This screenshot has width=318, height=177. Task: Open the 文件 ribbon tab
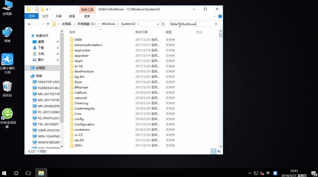(x=32, y=16)
